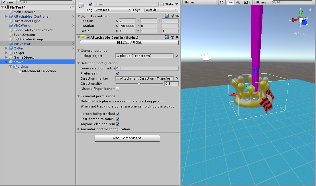The height and width of the screenshot is (186, 316).
Task: Enable the Static checkbox for crown
Action: [x=162, y=4]
